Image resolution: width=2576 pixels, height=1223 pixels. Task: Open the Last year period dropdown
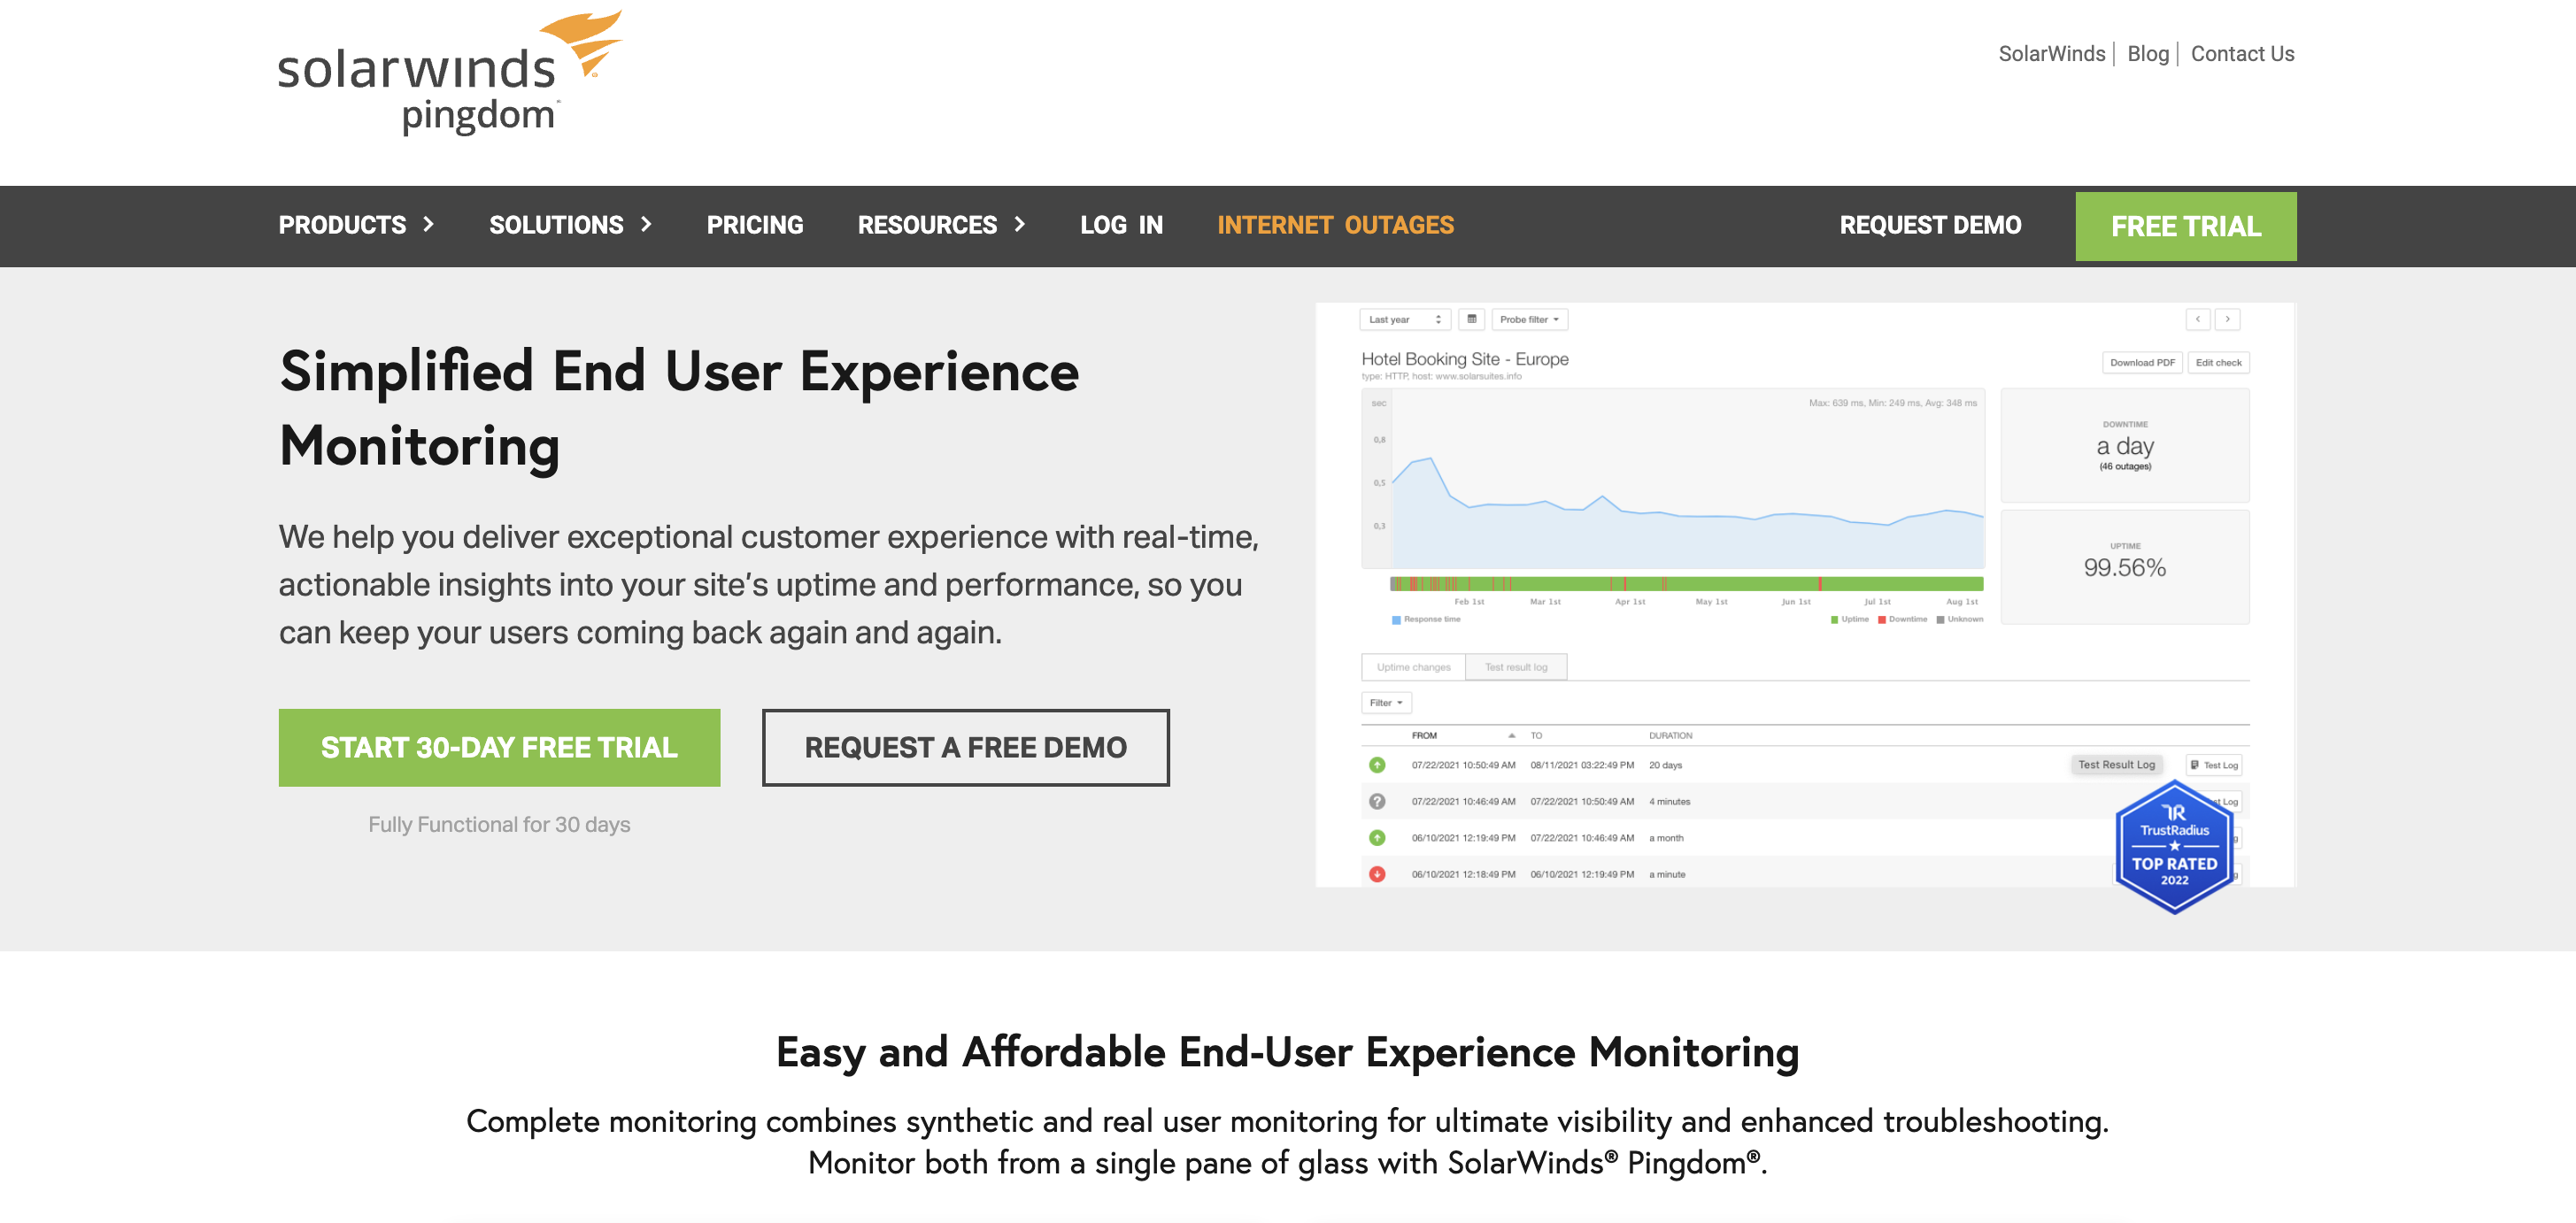[1404, 319]
